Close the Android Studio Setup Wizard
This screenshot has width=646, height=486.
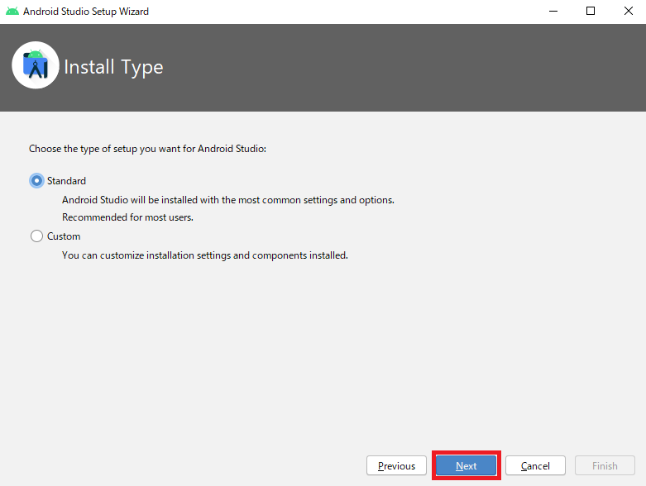coord(628,12)
